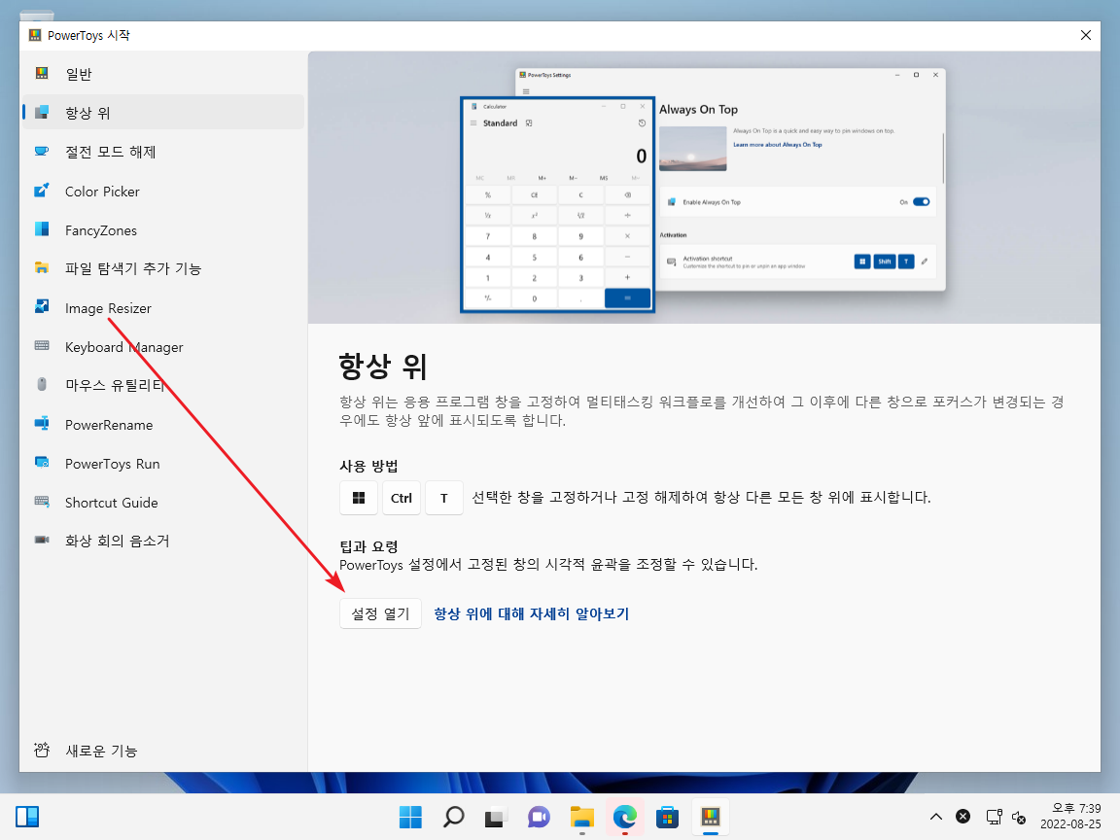Open the Windows Start menu
The width and height of the screenshot is (1120, 840).
coord(410,817)
